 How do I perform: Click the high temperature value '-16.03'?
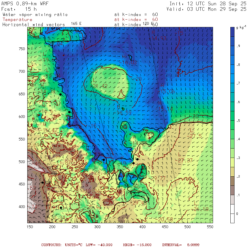pos(128,63)
